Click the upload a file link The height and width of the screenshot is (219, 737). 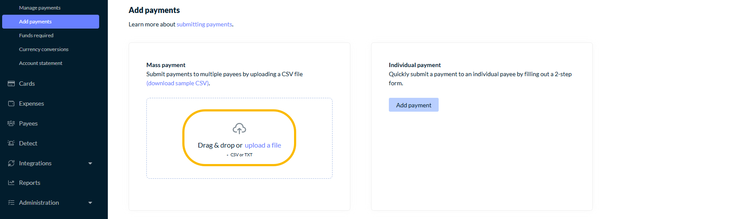tap(263, 145)
